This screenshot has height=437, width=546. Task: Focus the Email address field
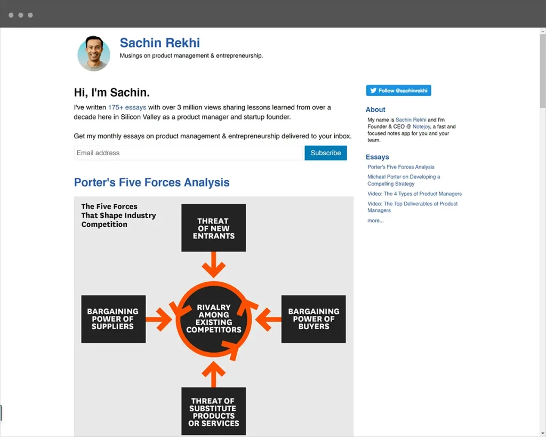pos(189,153)
